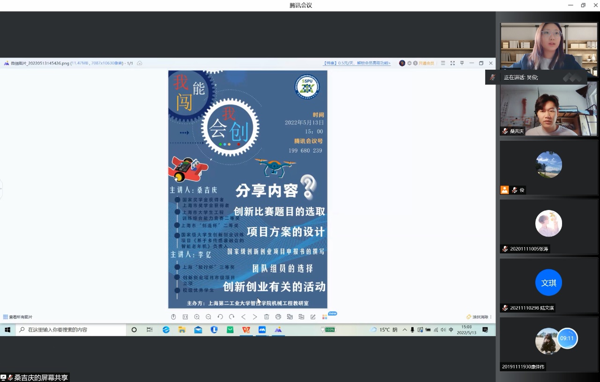This screenshot has width=600, height=382.
Task: Rotate the image clockwise
Action: tap(231, 317)
